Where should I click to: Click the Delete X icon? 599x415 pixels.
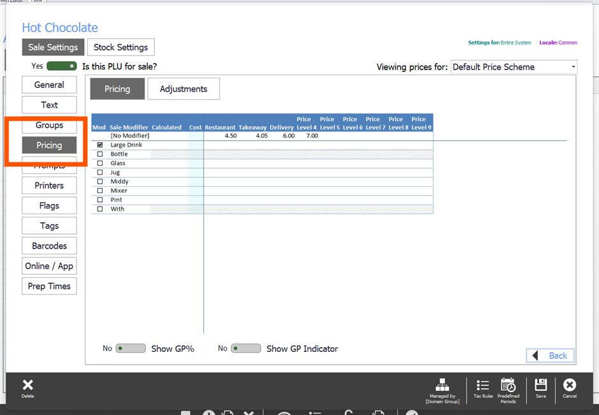(x=27, y=385)
